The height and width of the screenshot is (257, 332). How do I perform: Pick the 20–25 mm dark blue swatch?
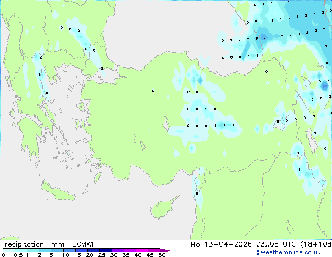click(x=93, y=250)
